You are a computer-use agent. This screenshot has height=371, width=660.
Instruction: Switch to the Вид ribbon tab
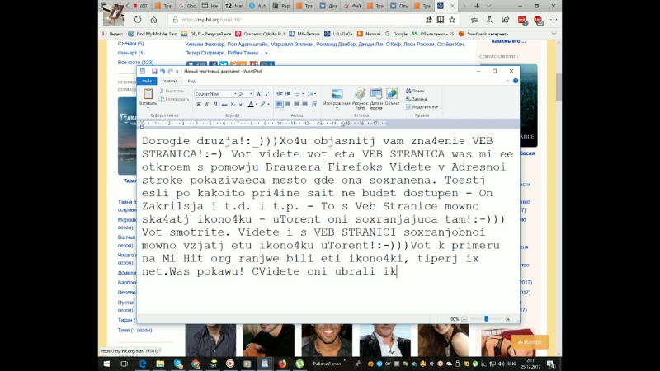pyautogui.click(x=191, y=81)
